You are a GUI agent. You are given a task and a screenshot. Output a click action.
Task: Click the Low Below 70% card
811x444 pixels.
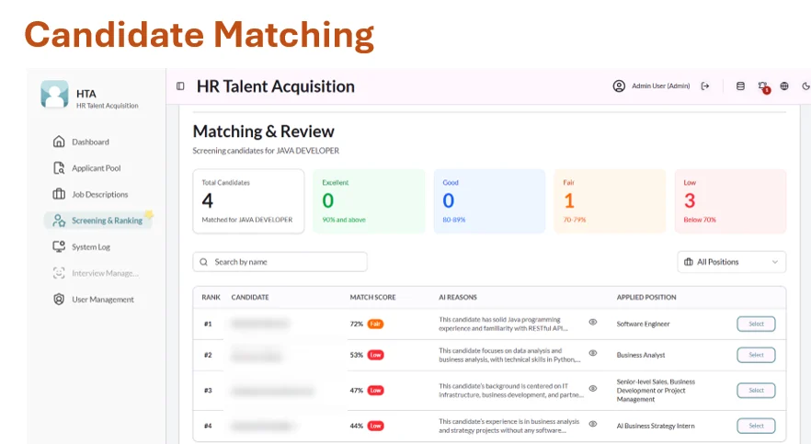[730, 201]
